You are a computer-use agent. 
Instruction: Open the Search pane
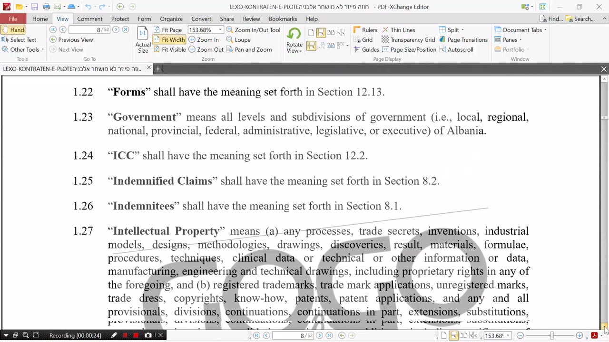[x=580, y=19]
